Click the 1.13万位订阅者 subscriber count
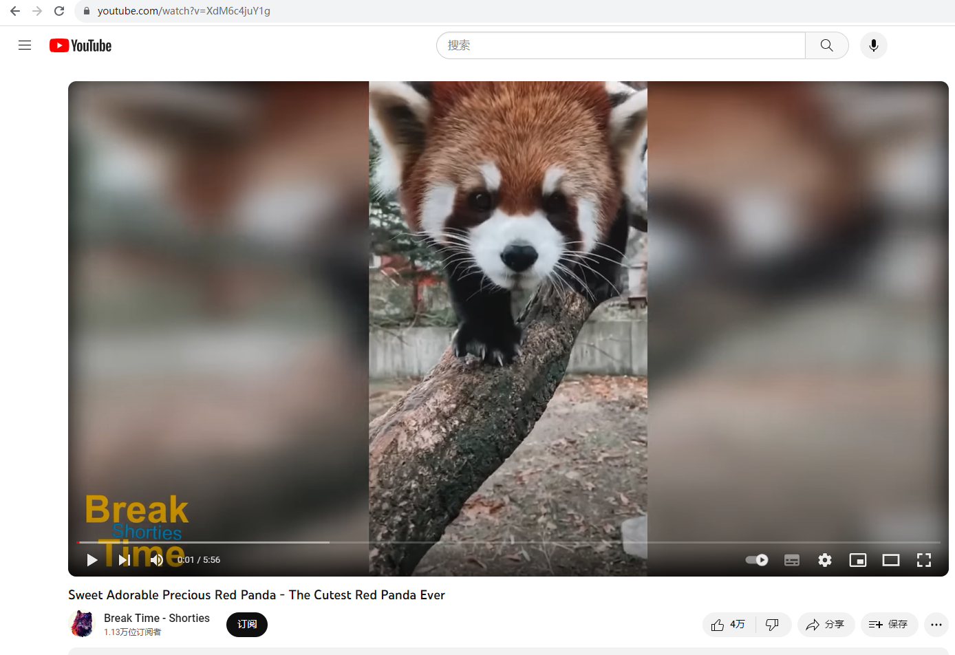This screenshot has width=955, height=655. 133,632
